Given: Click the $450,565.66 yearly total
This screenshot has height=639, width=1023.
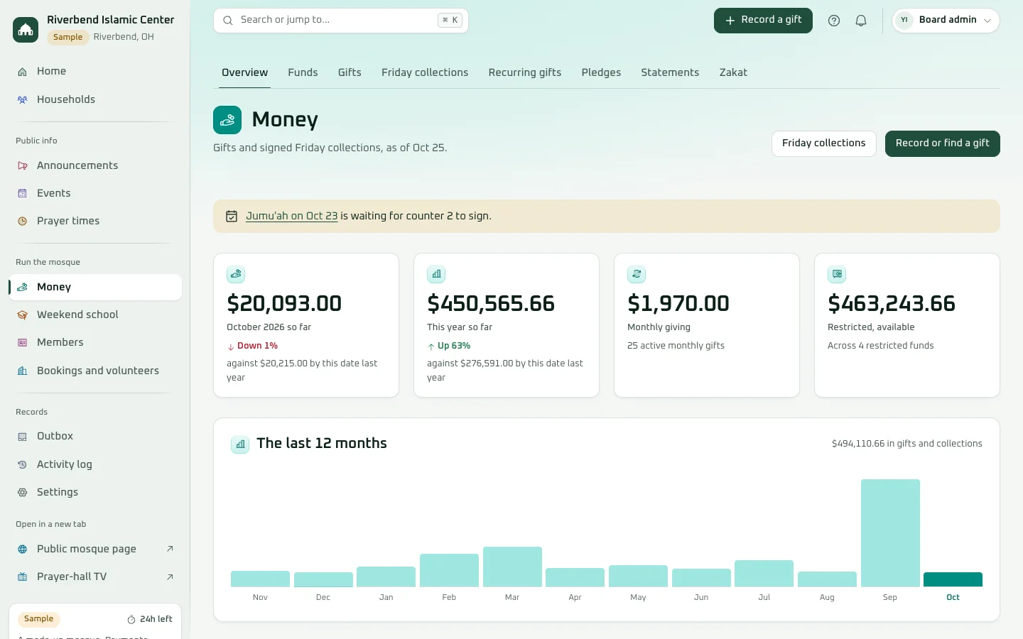Looking at the screenshot, I should [x=491, y=304].
